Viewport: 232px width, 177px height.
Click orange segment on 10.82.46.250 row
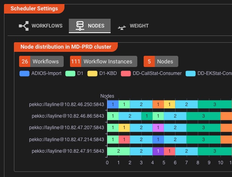point(158,104)
